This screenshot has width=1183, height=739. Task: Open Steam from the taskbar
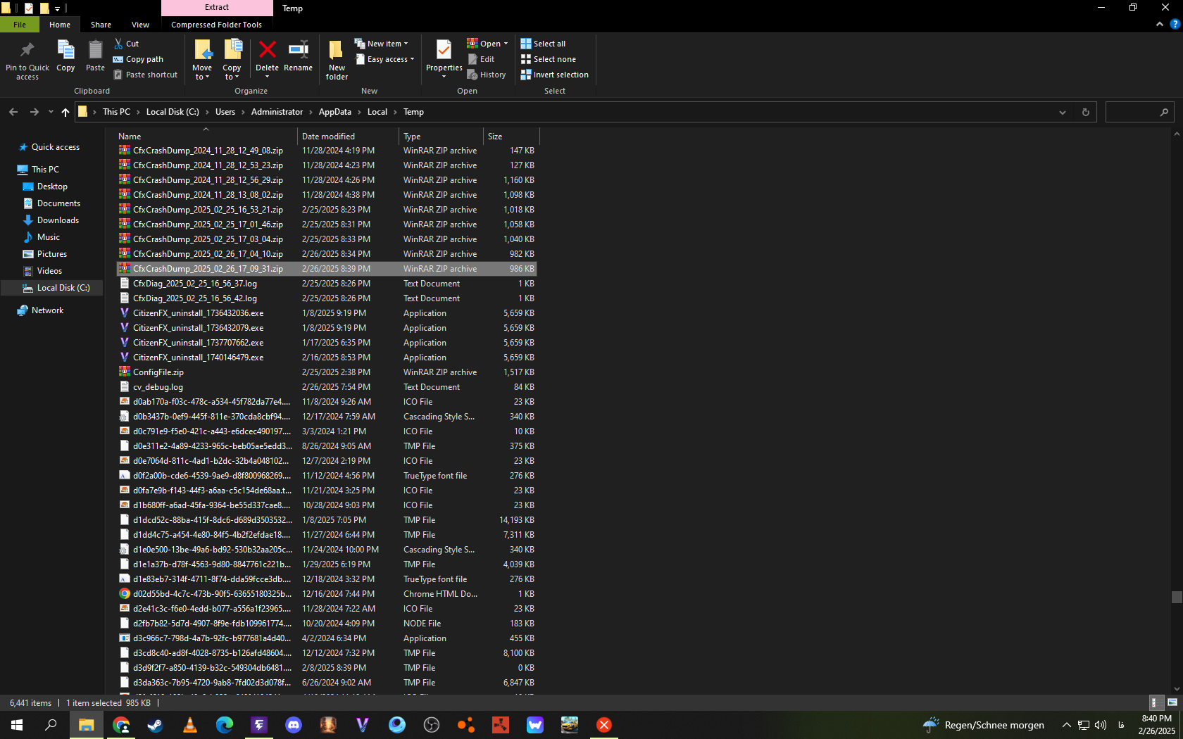(155, 725)
